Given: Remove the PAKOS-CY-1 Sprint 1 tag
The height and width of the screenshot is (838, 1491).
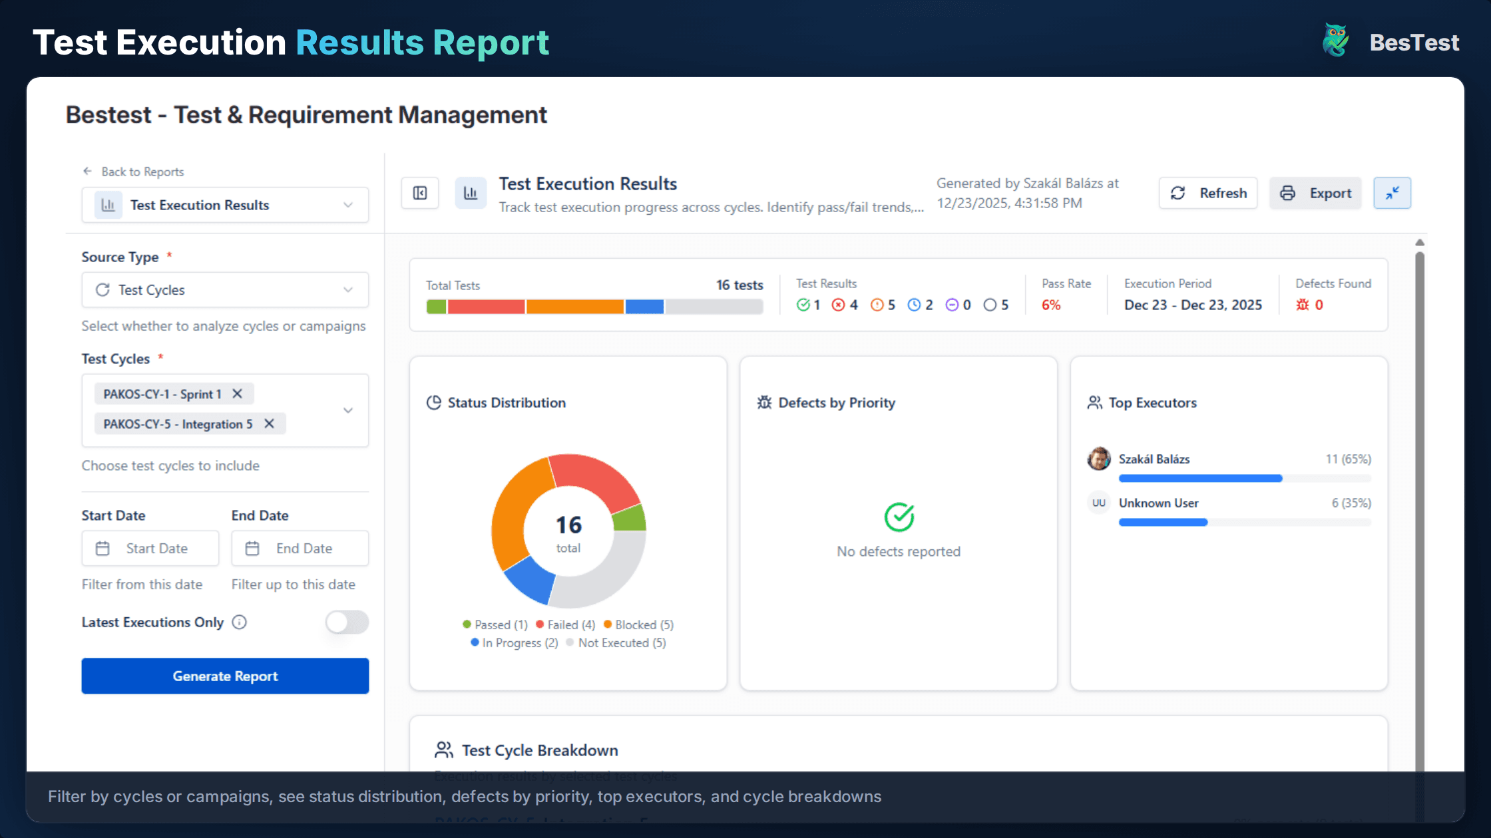Looking at the screenshot, I should click(x=238, y=394).
